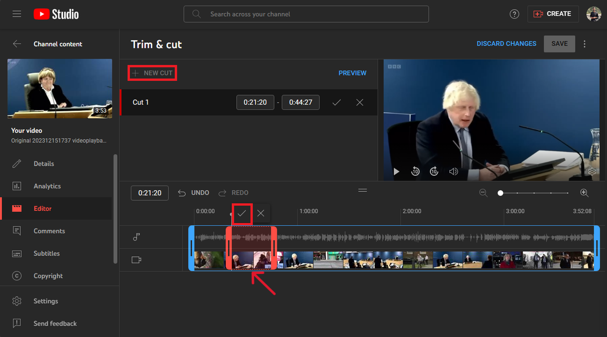Image resolution: width=607 pixels, height=337 pixels.
Task: Click DISCARD CHANGES to revert edits
Action: click(506, 43)
